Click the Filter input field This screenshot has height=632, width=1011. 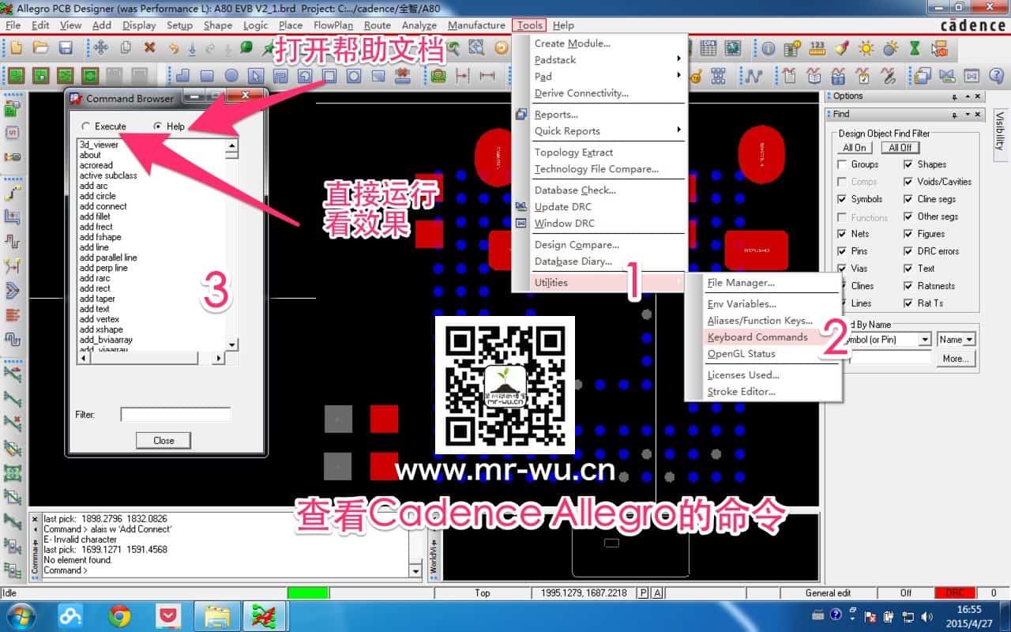[x=175, y=415]
